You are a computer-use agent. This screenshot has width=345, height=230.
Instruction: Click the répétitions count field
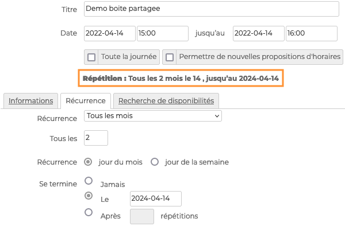click(x=142, y=216)
